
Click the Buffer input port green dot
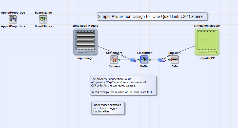(x=139, y=60)
